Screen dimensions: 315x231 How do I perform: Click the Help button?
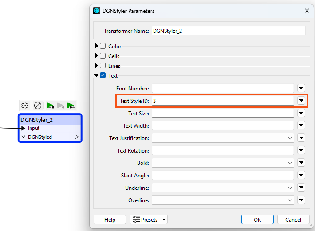(x=110, y=219)
